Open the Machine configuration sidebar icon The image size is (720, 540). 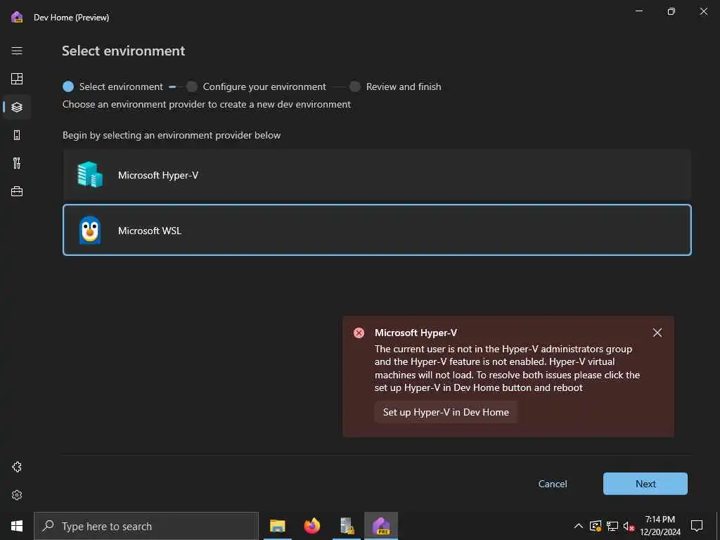[x=17, y=135]
